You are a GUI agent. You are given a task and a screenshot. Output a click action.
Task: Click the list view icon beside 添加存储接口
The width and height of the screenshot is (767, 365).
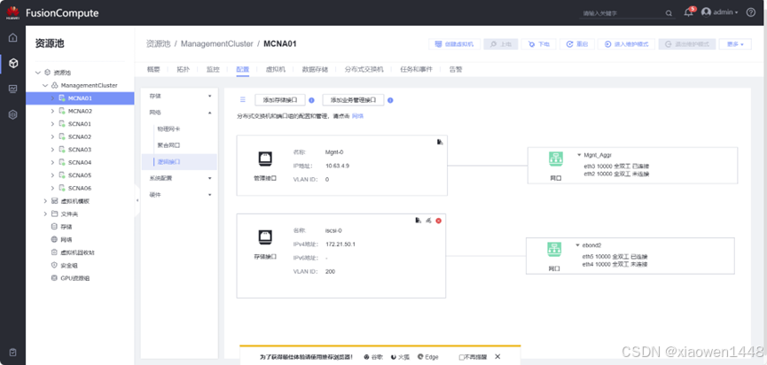(x=242, y=100)
